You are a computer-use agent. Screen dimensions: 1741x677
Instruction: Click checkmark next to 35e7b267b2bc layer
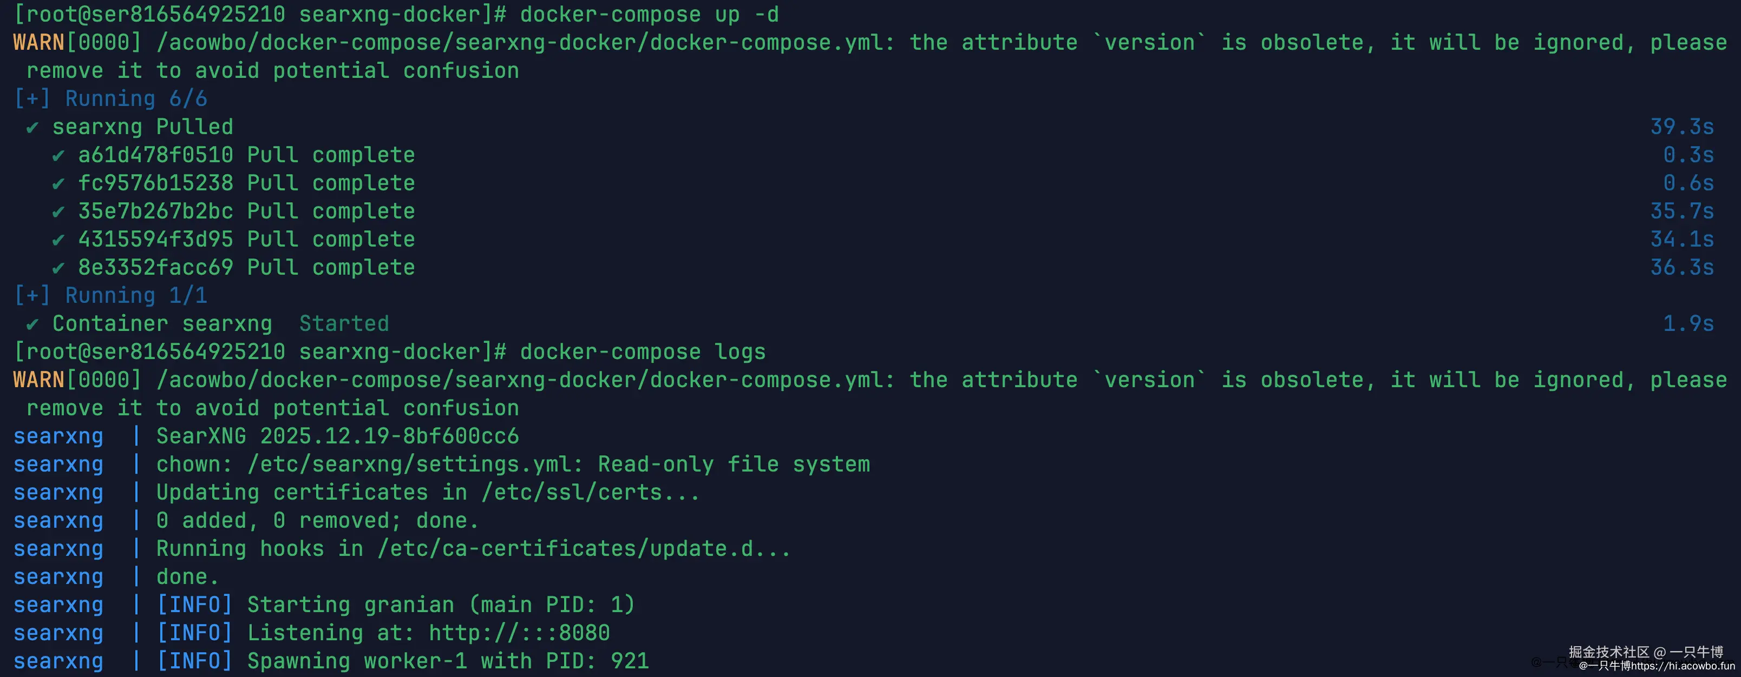point(58,212)
